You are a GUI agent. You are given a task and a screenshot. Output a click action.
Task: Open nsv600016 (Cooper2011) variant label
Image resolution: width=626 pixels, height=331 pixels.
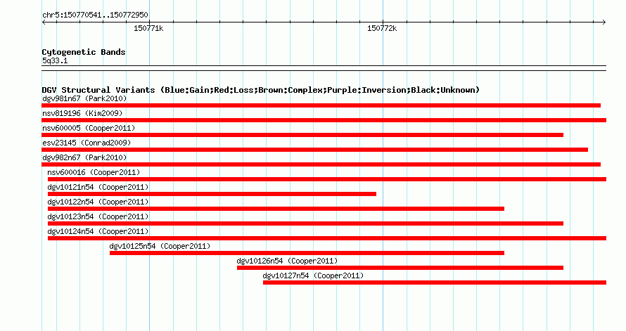tap(94, 172)
